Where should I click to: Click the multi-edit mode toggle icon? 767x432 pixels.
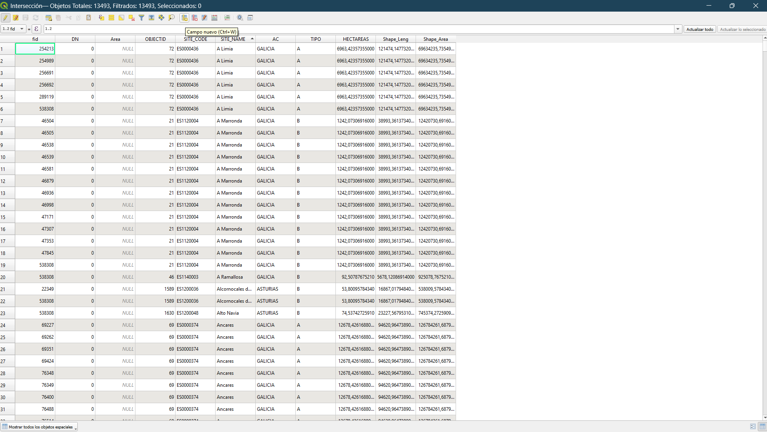16,18
